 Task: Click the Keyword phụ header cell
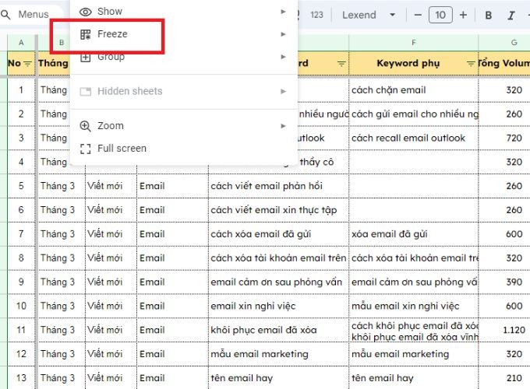[413, 64]
